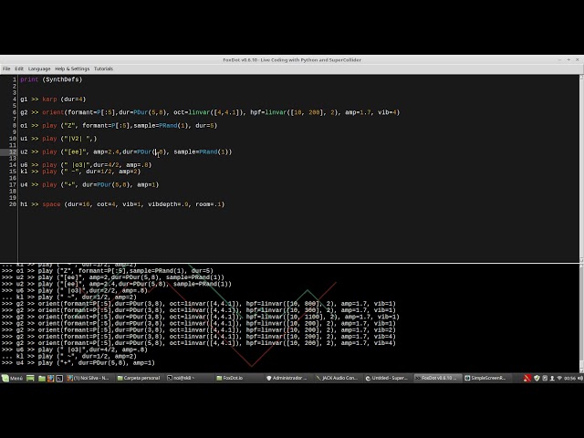Switch to FoxDot v0.6.10 taskbar window
Screen dimensions: 584x438
(x=436, y=378)
